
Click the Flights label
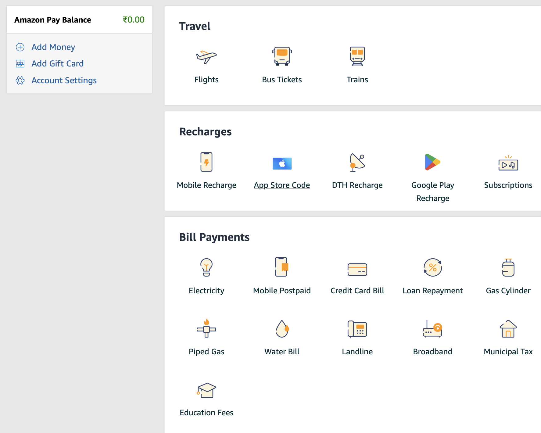206,80
